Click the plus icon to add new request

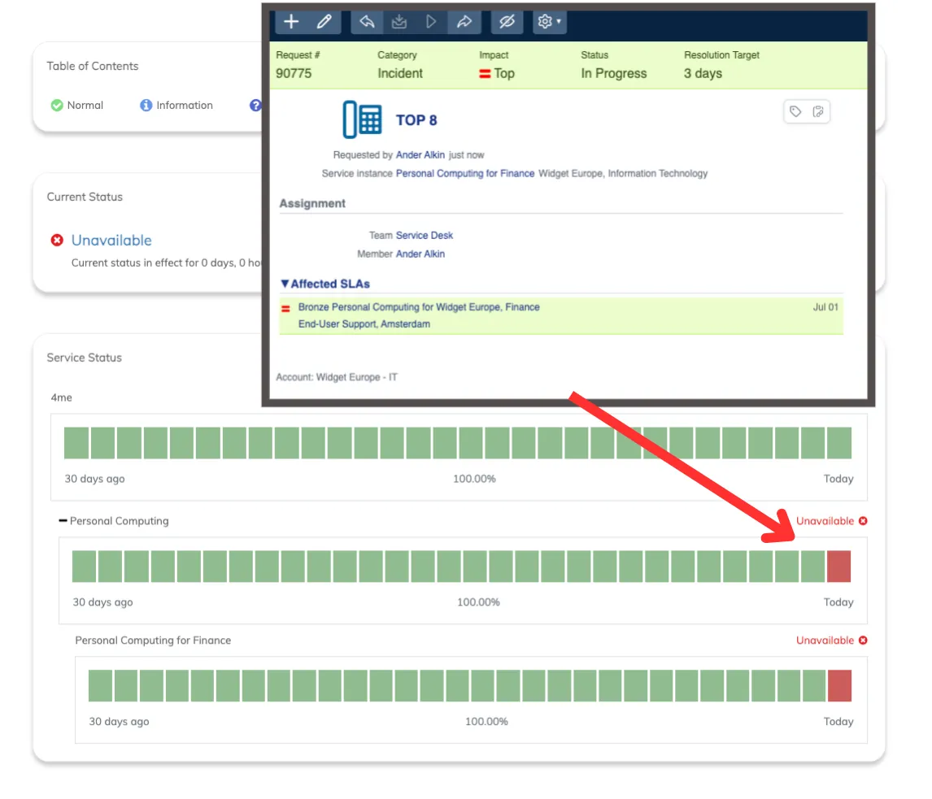[291, 22]
